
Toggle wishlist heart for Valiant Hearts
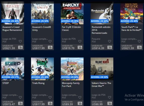[x=110, y=97]
